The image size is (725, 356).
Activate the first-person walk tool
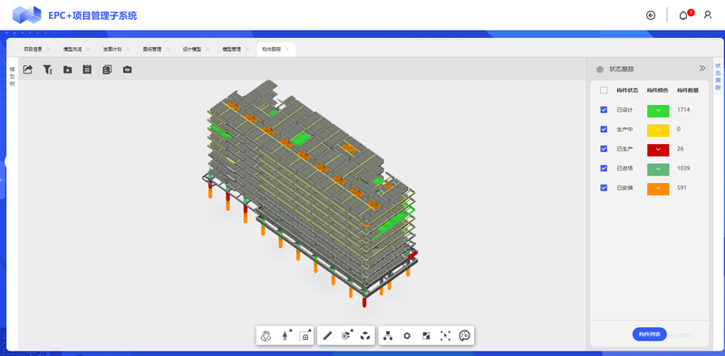tap(285, 336)
